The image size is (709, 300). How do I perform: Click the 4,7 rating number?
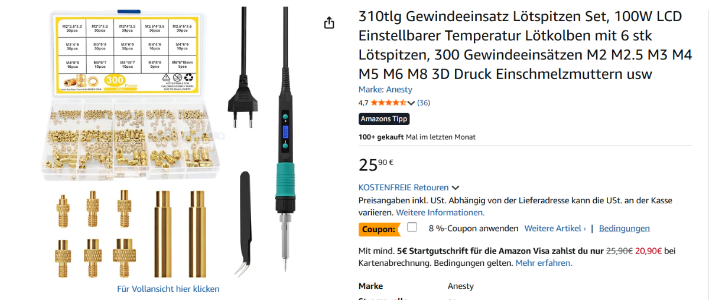(x=363, y=103)
